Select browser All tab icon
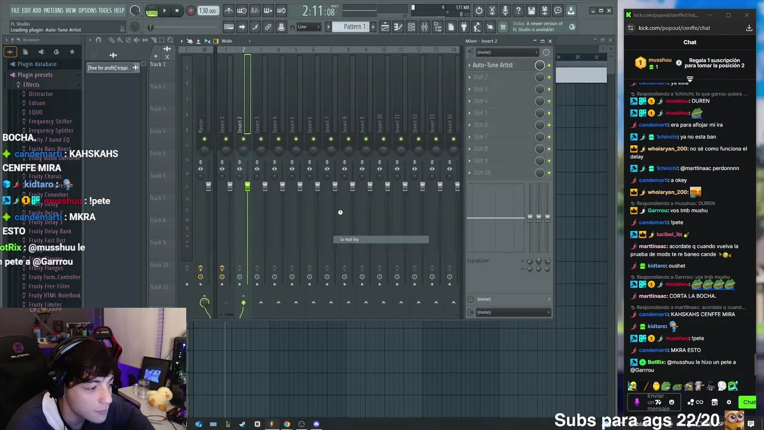 pos(10,52)
